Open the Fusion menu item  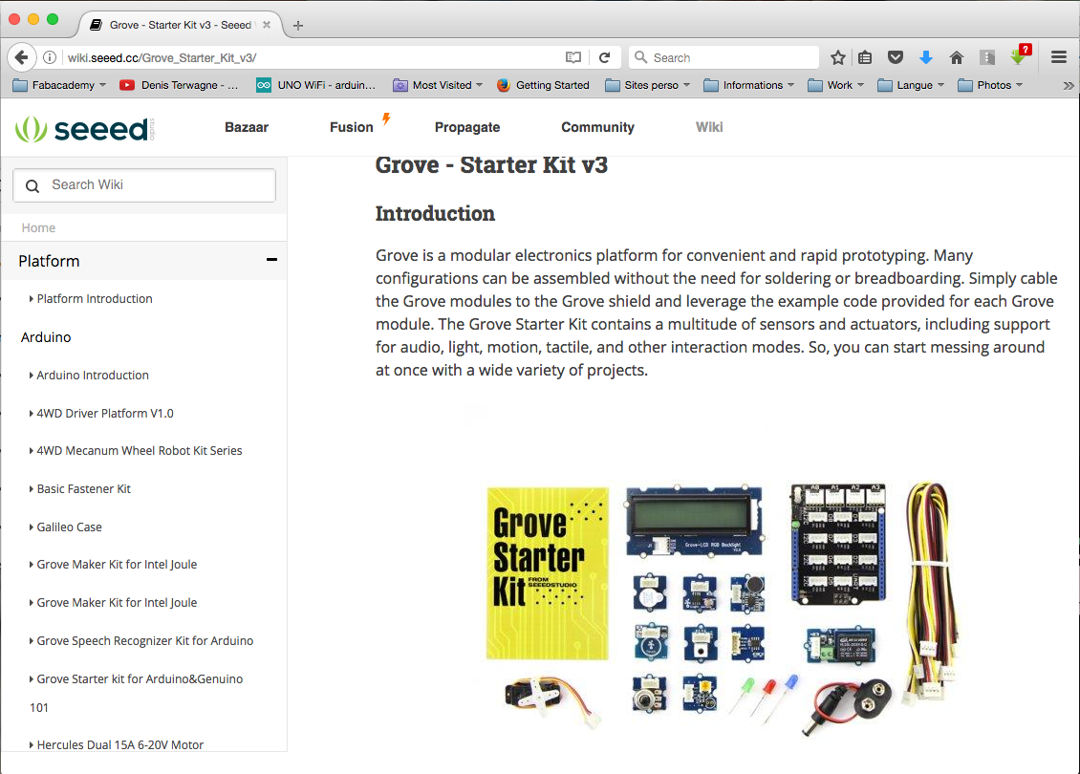click(x=352, y=127)
